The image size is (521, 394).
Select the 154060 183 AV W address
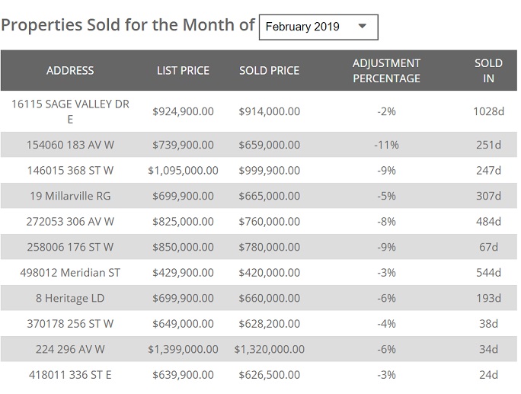(70, 145)
